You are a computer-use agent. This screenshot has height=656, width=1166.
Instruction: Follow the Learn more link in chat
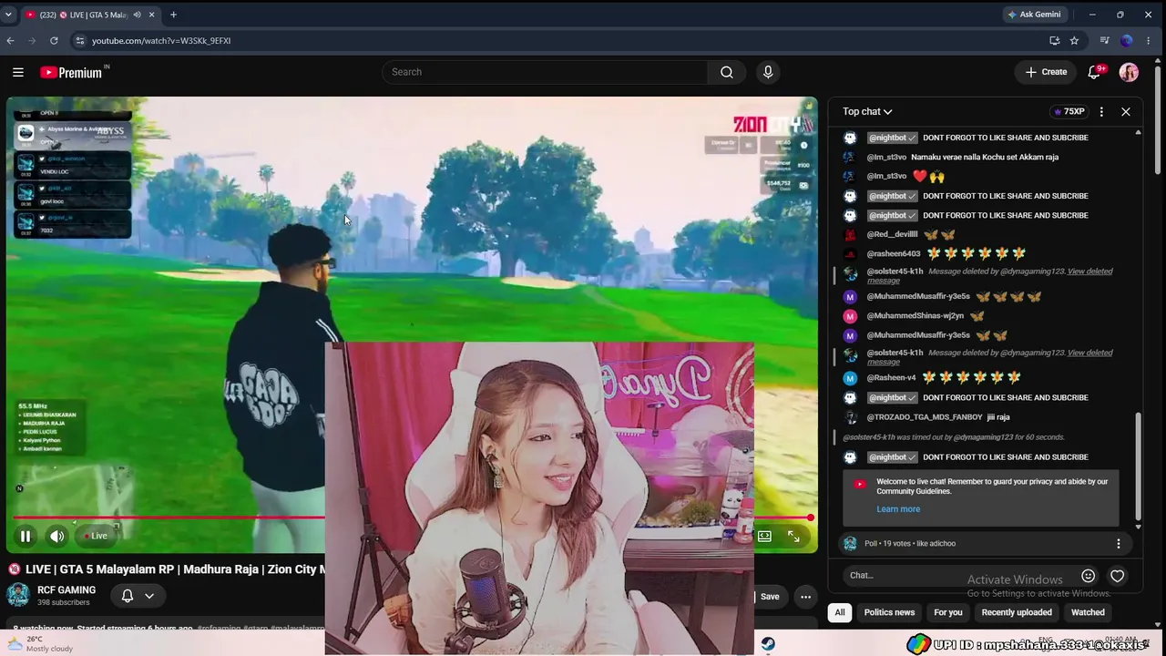(x=898, y=509)
